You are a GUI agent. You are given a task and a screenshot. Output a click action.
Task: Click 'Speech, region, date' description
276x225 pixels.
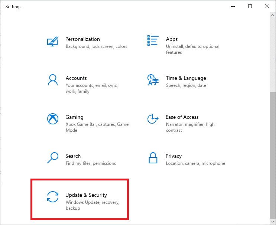186,85
